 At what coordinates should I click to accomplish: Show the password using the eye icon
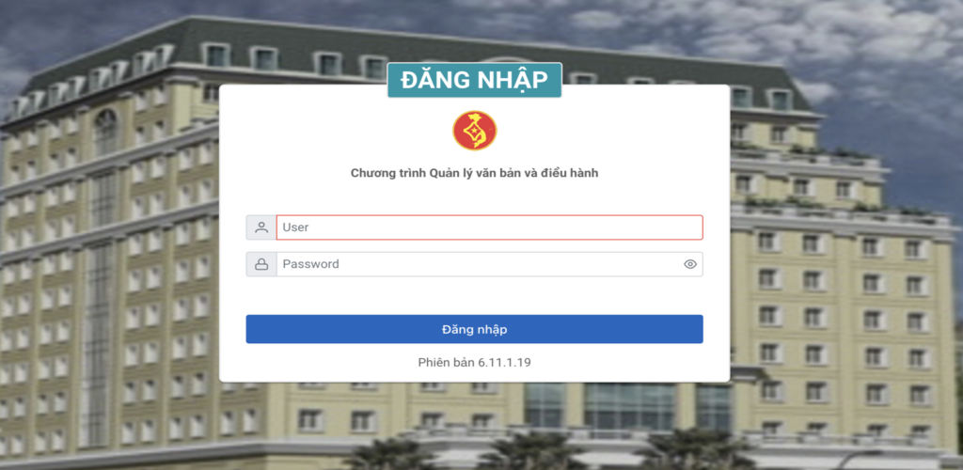click(x=690, y=264)
